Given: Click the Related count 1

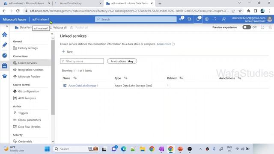Looking at the screenshot, I should 168,86.
